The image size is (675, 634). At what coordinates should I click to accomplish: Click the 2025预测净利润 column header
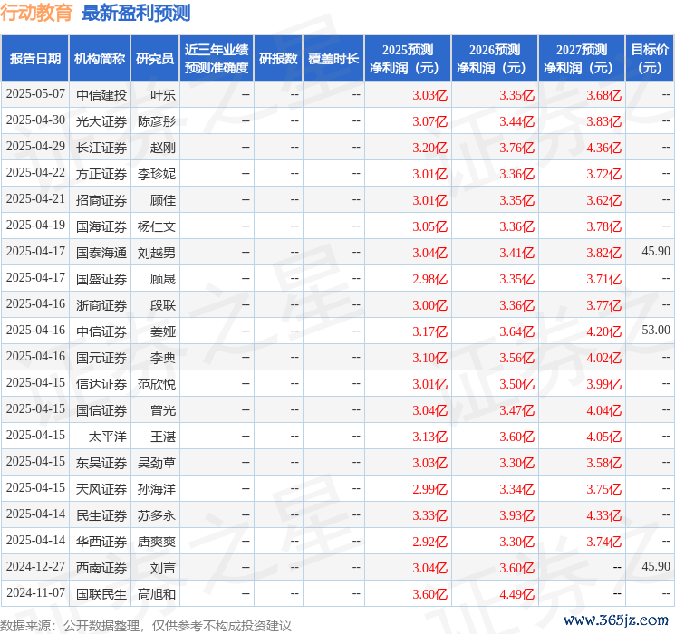(x=408, y=59)
